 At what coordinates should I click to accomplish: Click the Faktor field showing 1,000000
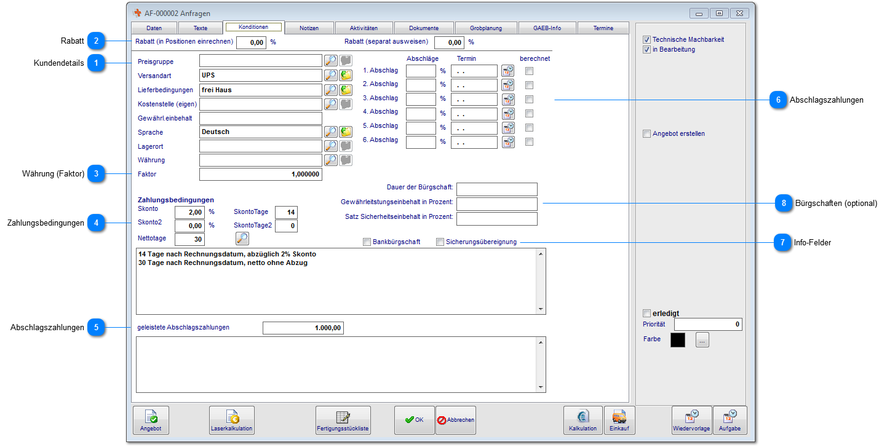click(x=261, y=174)
